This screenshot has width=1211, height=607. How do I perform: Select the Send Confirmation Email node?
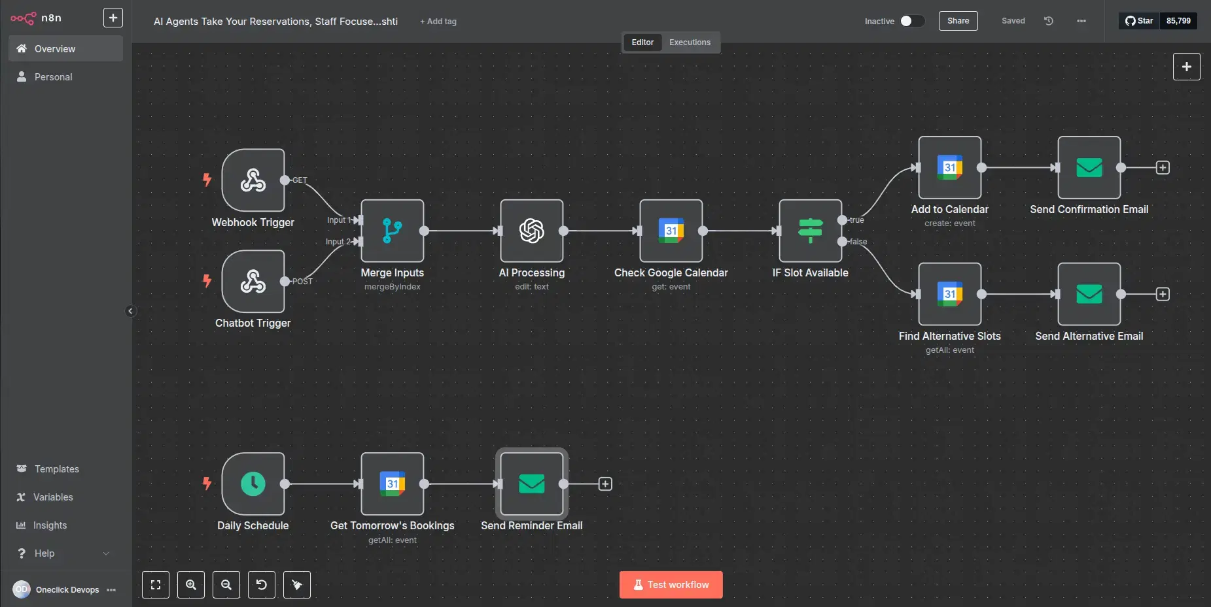[x=1089, y=168]
